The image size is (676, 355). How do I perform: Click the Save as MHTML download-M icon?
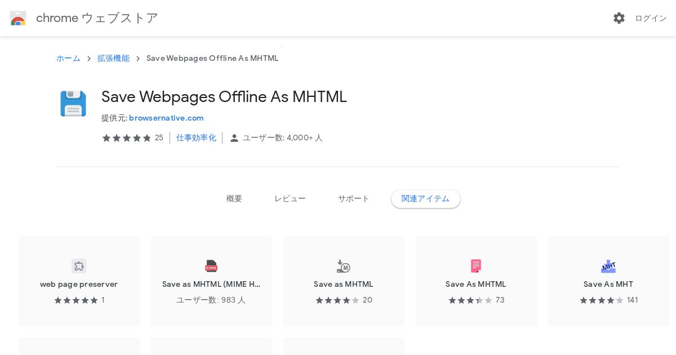tap(344, 266)
